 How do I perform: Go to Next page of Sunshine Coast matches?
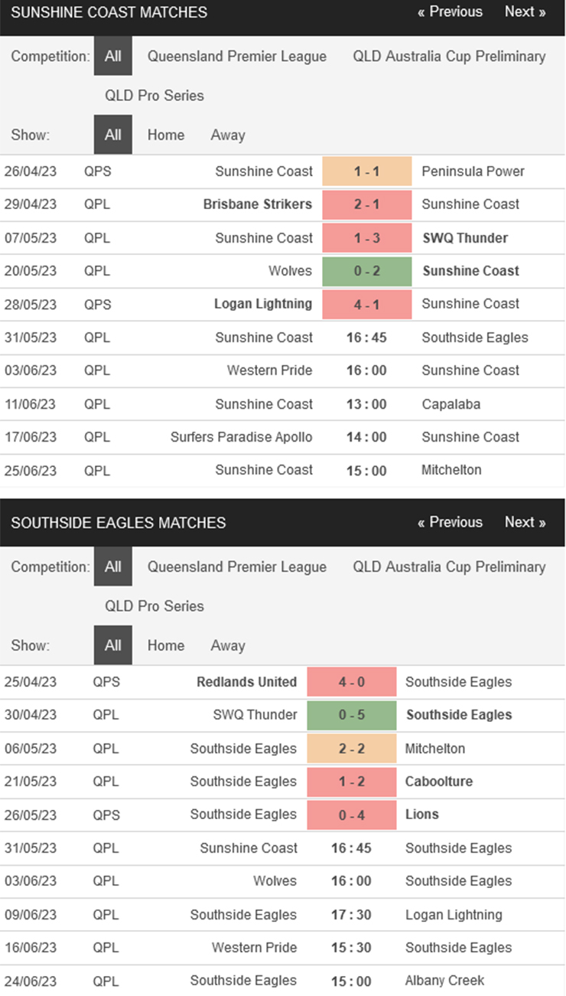[525, 11]
